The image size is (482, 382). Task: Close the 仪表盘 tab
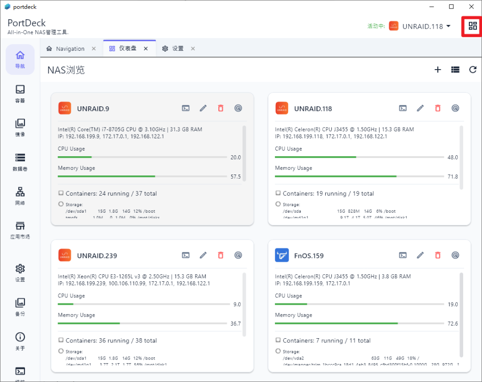tap(146, 48)
